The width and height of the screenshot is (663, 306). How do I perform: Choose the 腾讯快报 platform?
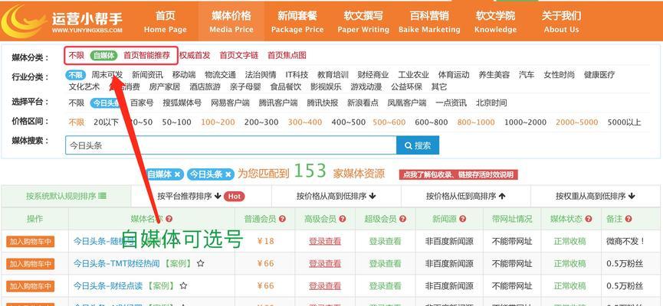coord(322,103)
